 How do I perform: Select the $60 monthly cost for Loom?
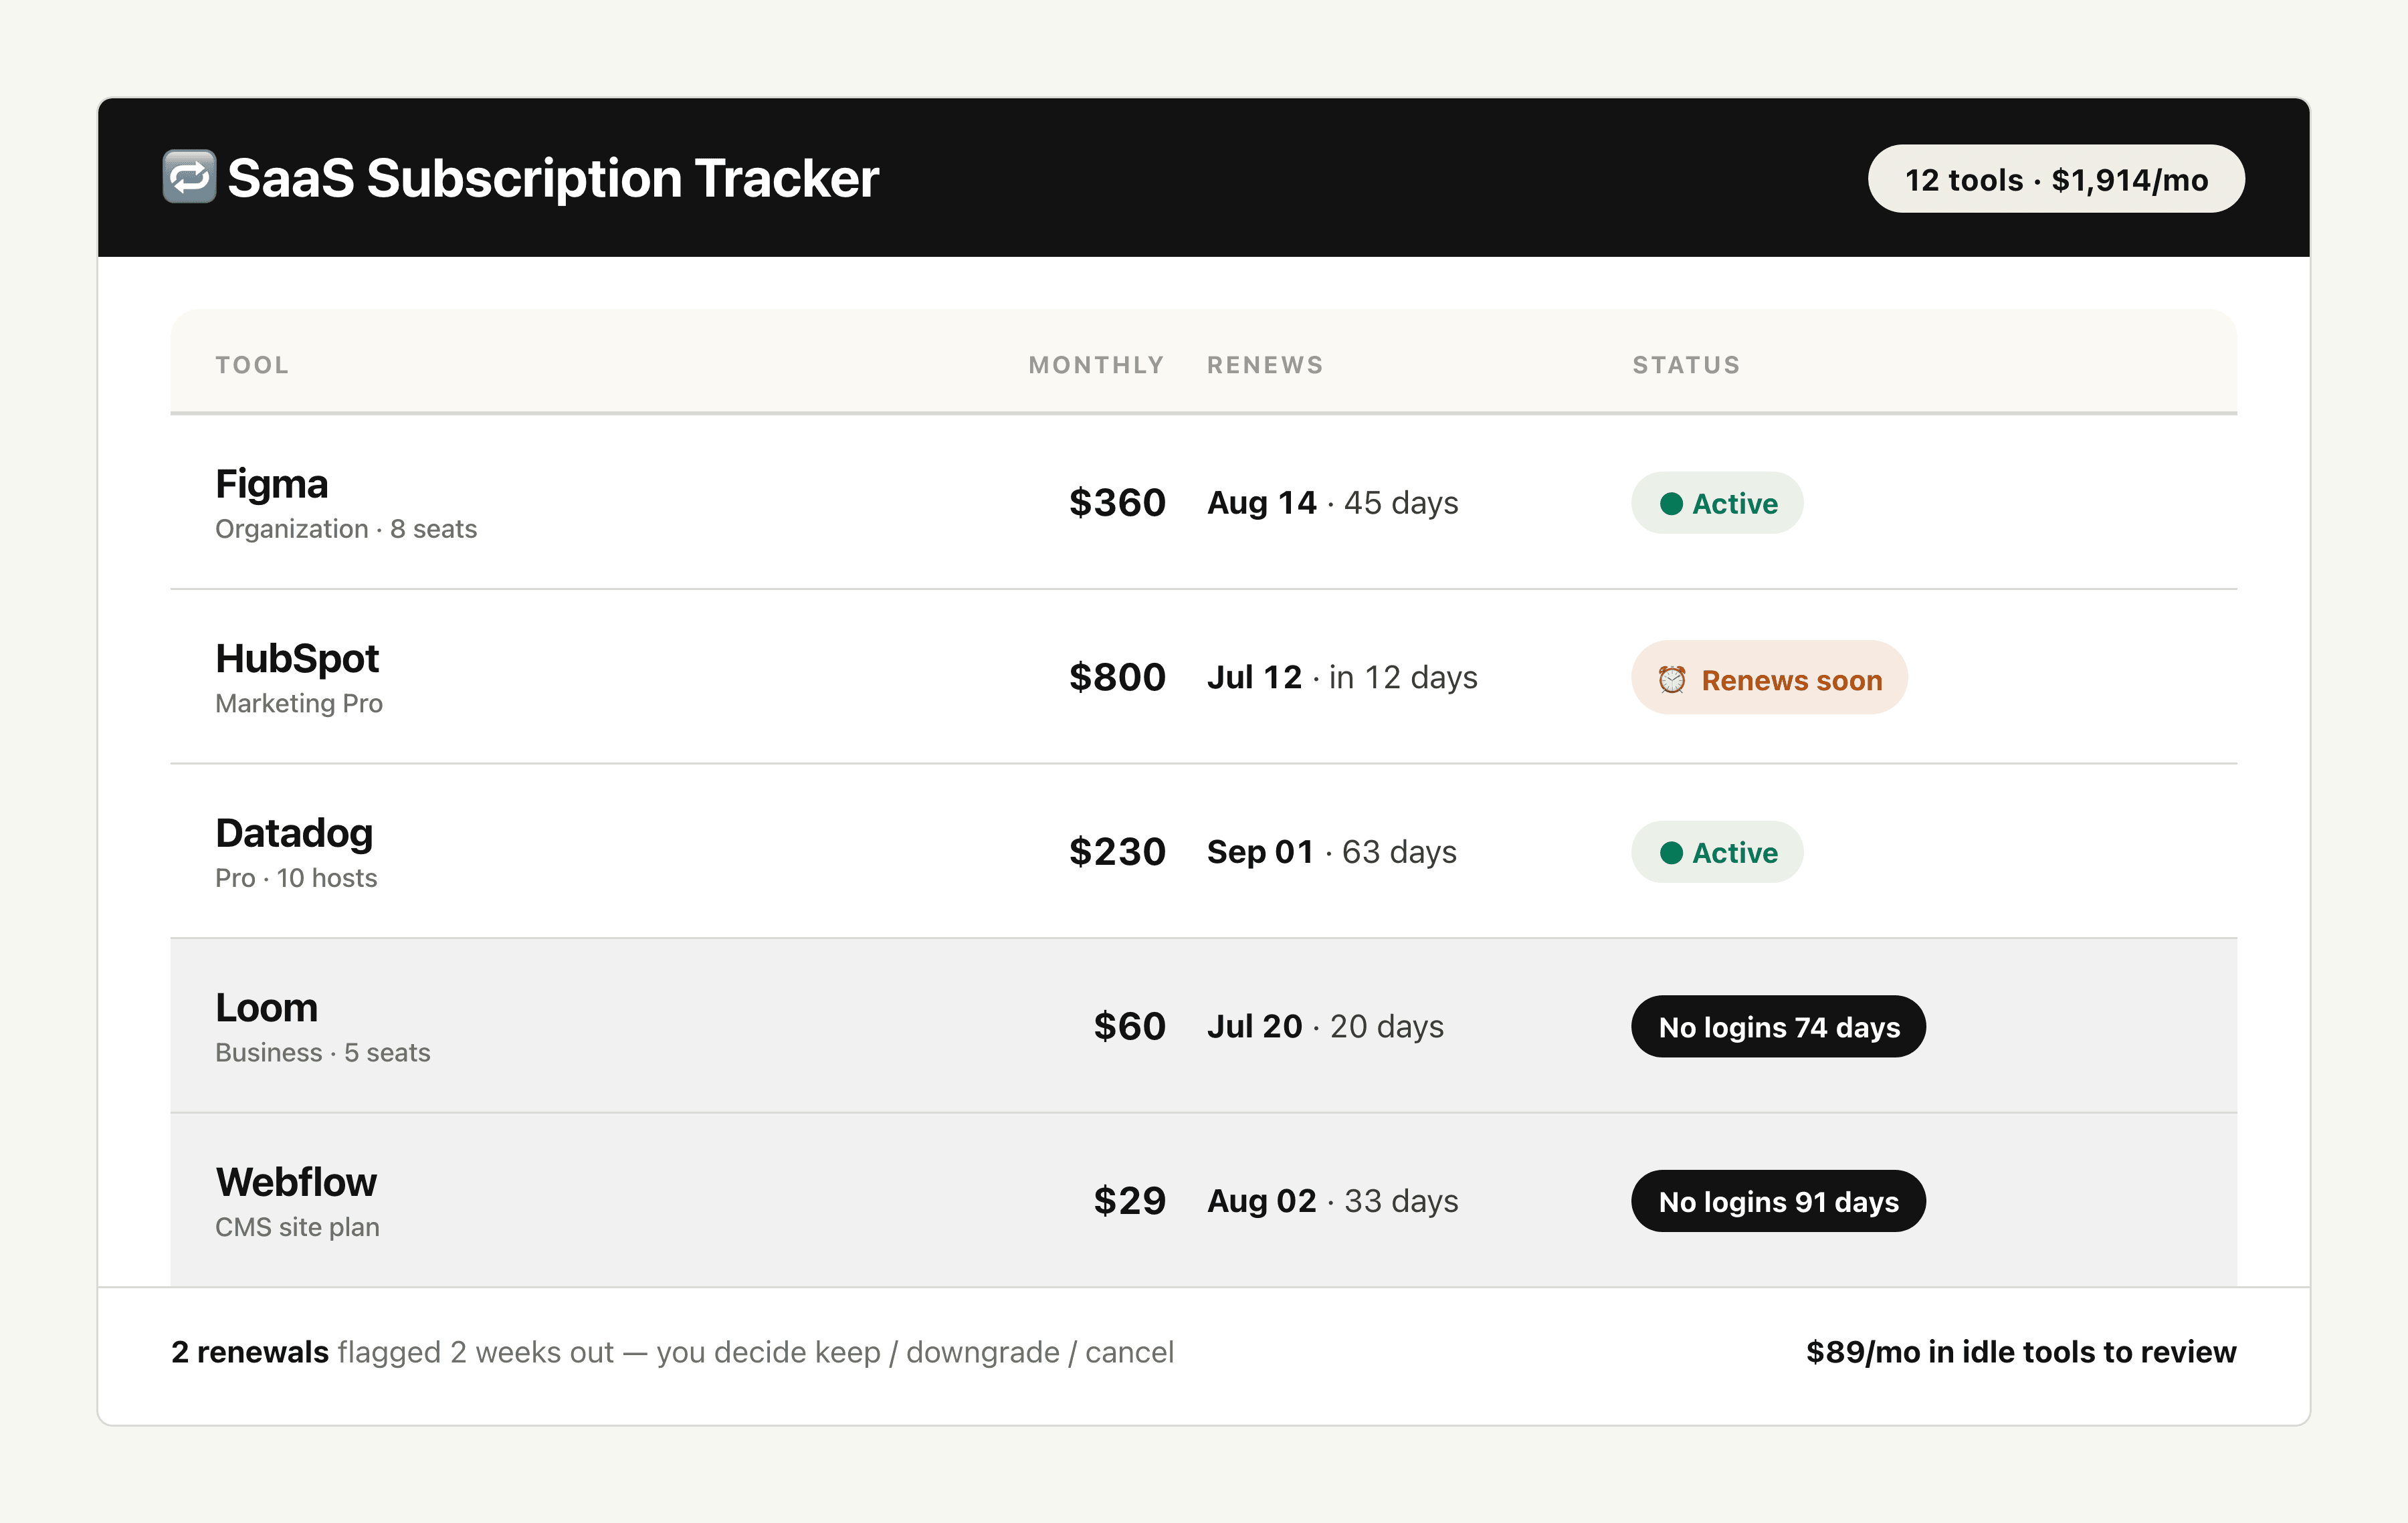(1129, 1026)
